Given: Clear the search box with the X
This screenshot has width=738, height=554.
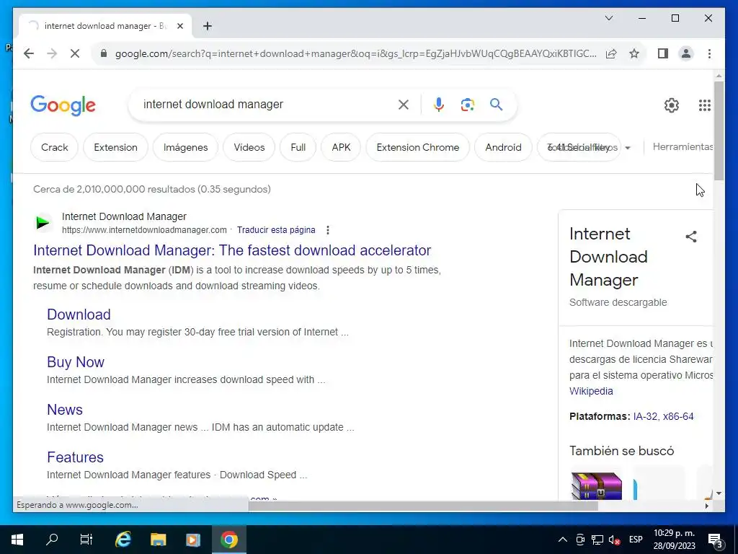Looking at the screenshot, I should point(404,105).
